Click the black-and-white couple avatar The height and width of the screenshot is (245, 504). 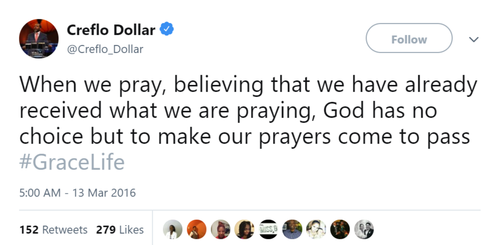coord(364,230)
